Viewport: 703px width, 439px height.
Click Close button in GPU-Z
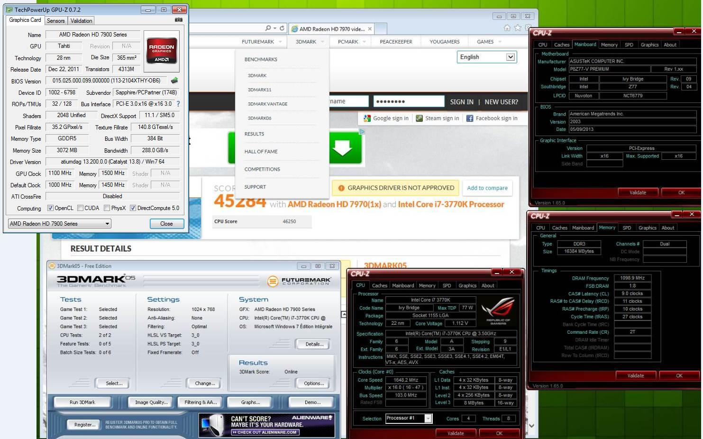point(166,224)
